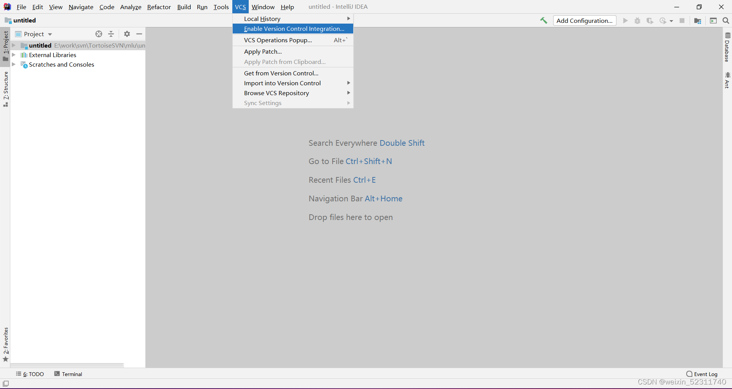The width and height of the screenshot is (732, 389).
Task: Expand External Libraries tree node
Action: 14,55
